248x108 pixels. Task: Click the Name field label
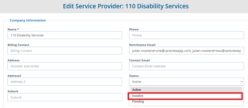[12, 30]
